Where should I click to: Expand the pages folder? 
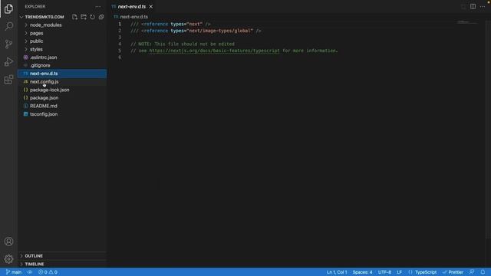tap(62, 33)
